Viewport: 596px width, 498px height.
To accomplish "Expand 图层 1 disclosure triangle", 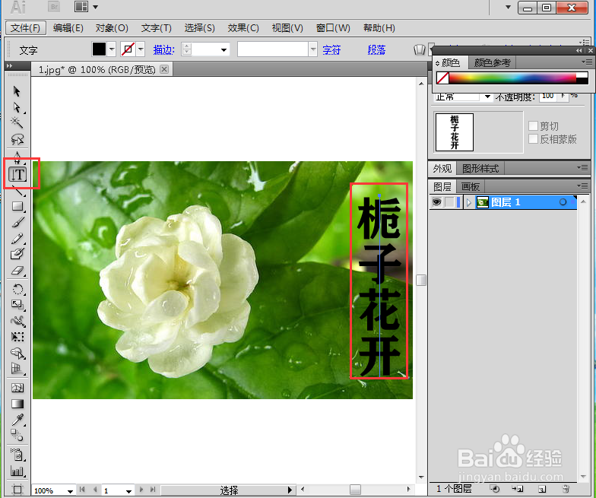I will (x=468, y=202).
